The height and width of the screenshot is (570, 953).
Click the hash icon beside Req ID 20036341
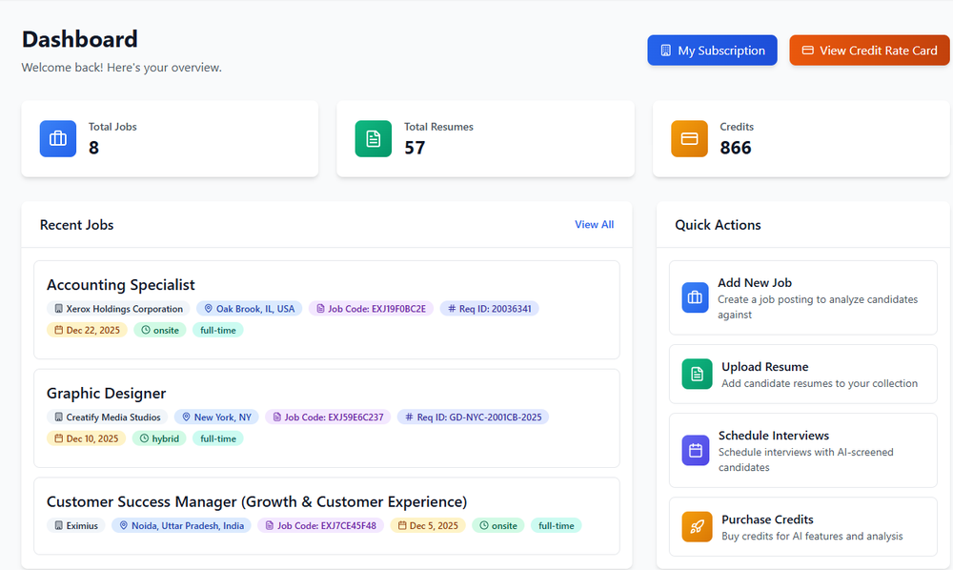[x=452, y=309]
